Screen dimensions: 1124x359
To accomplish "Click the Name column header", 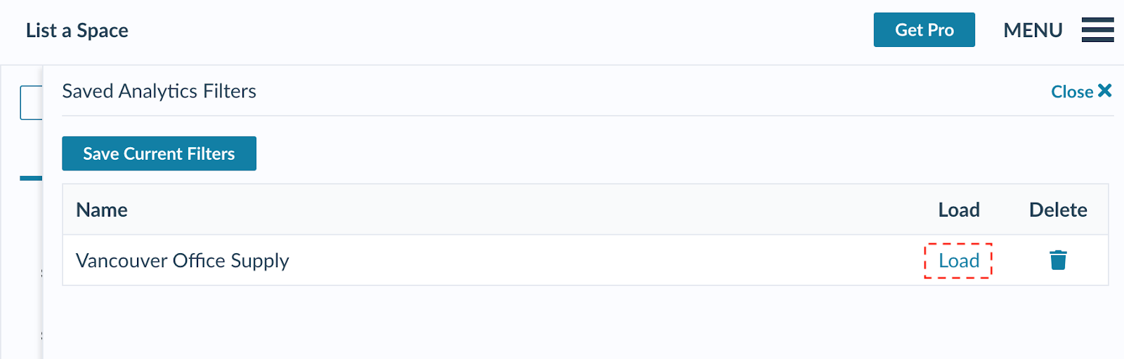I will 102,210.
